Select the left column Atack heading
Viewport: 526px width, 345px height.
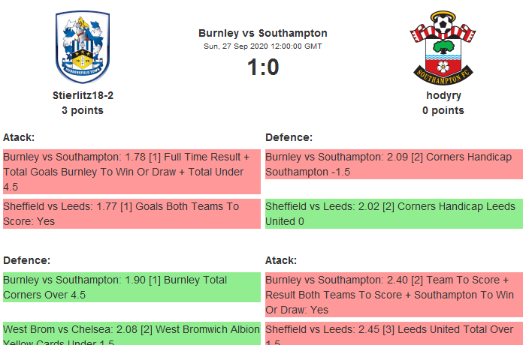pyautogui.click(x=19, y=137)
